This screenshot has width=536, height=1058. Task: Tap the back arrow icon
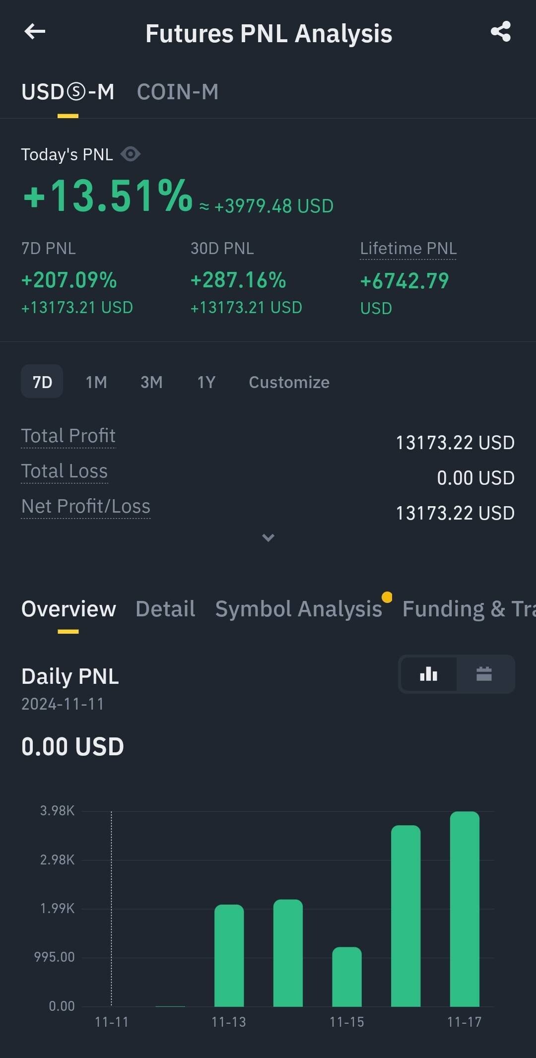click(35, 32)
